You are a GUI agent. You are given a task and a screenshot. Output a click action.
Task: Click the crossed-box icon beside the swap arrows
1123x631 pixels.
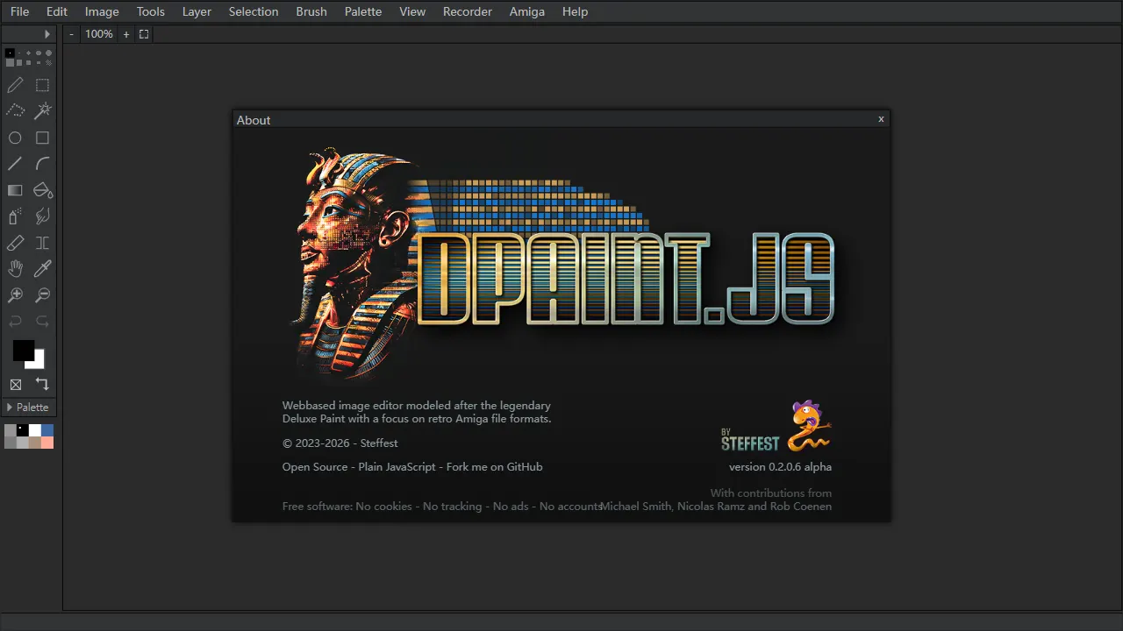(15, 385)
